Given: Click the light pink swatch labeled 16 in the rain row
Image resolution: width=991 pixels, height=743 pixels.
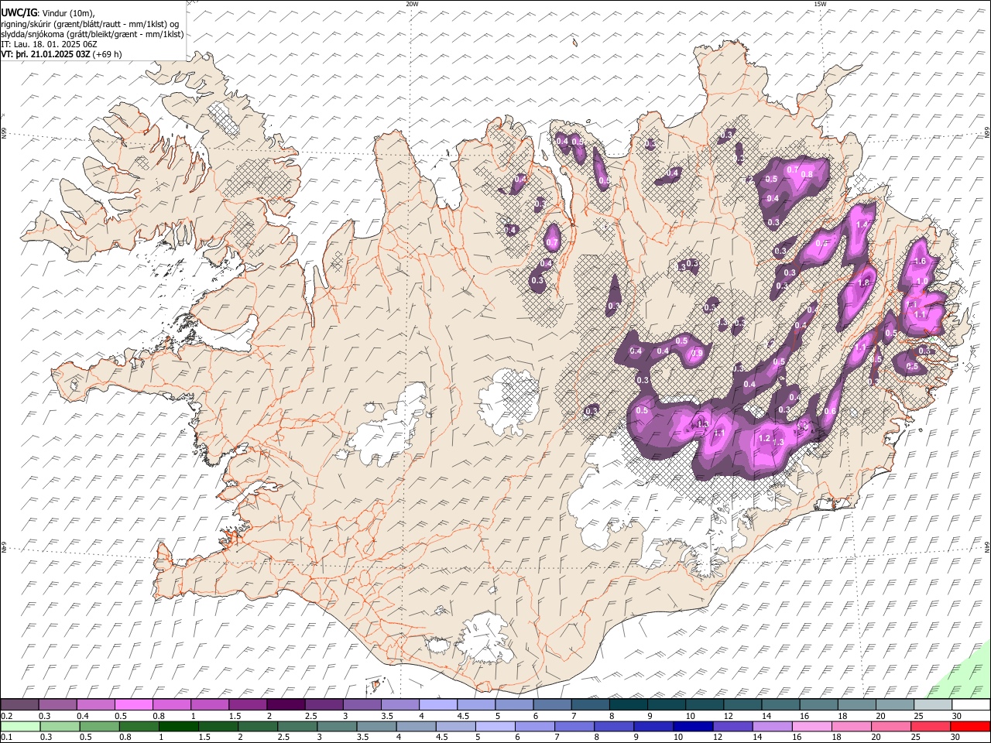Looking at the screenshot, I should coord(812,726).
